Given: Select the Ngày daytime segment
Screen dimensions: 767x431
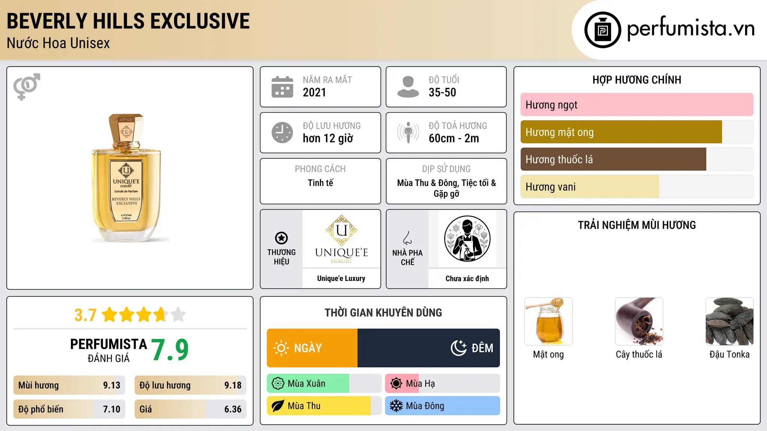Looking at the screenshot, I should pyautogui.click(x=312, y=348).
